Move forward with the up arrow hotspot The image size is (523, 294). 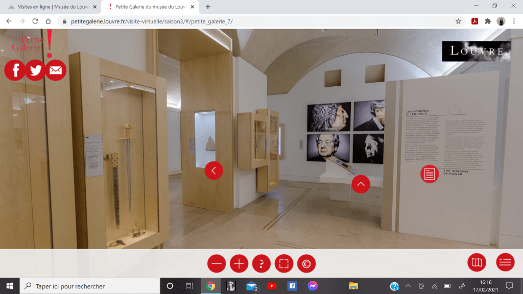tap(361, 184)
